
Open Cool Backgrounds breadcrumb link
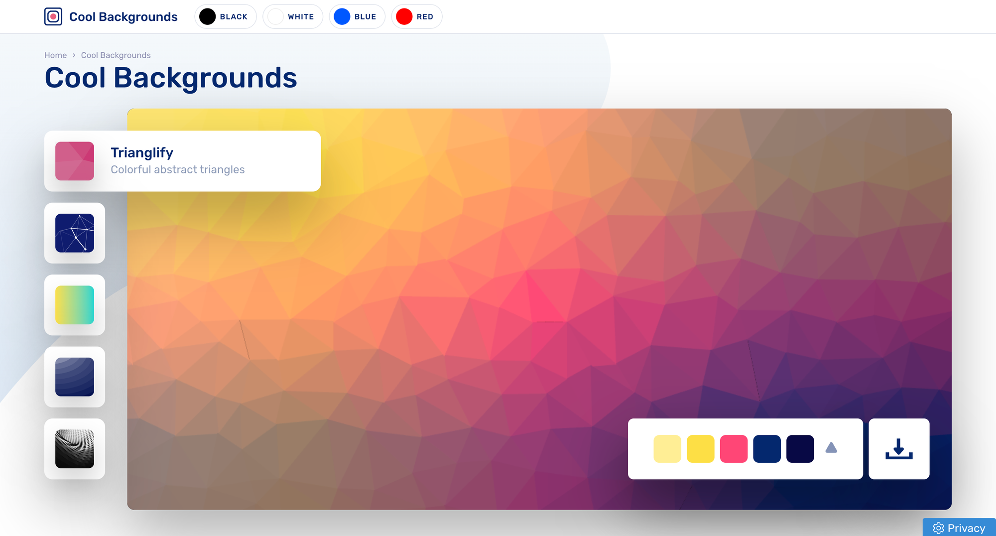[x=116, y=55]
